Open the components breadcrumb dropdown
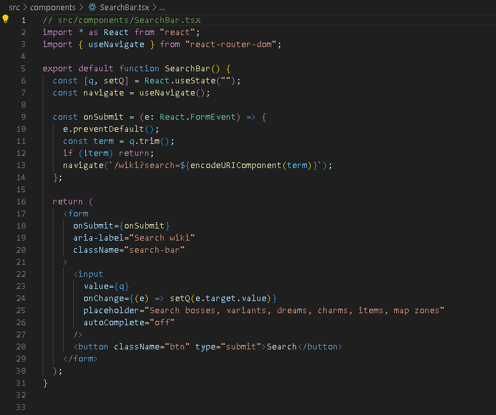The height and width of the screenshot is (415, 496). [x=52, y=7]
